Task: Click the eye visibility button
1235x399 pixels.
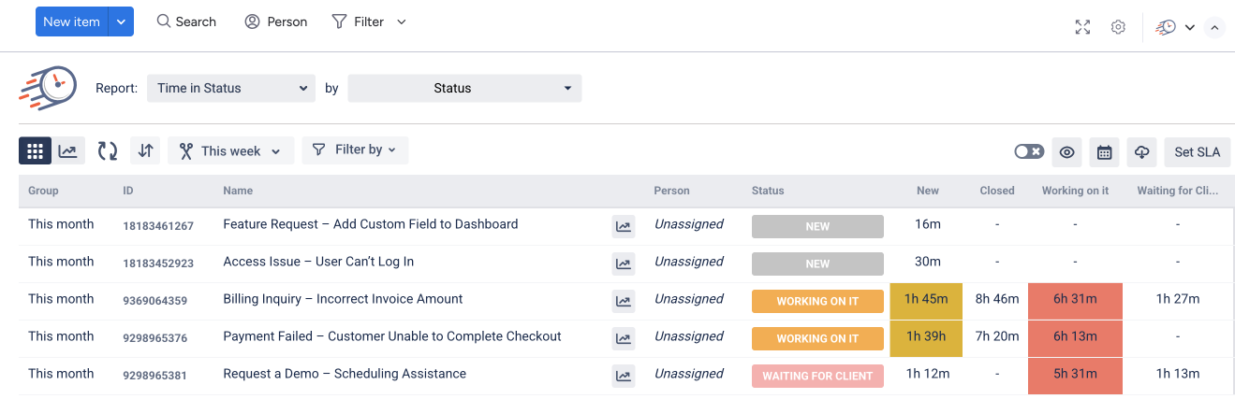Action: point(1067,151)
